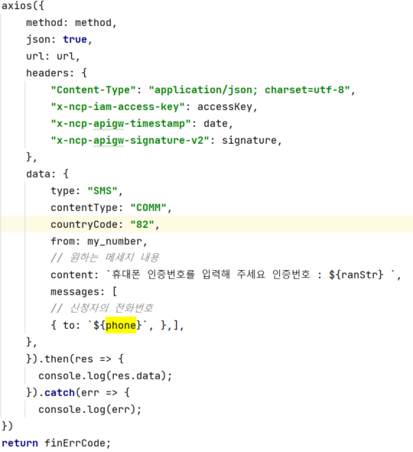Click the highlighted phone variable
The width and height of the screenshot is (413, 452).
pos(121,325)
